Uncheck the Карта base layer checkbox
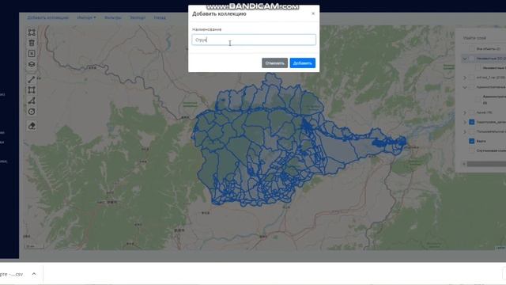 (472, 141)
